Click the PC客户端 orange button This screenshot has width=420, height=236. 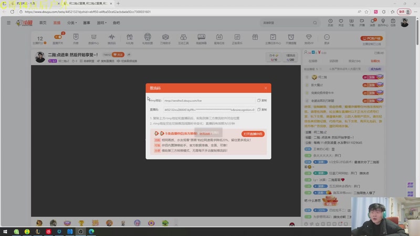tap(372, 38)
